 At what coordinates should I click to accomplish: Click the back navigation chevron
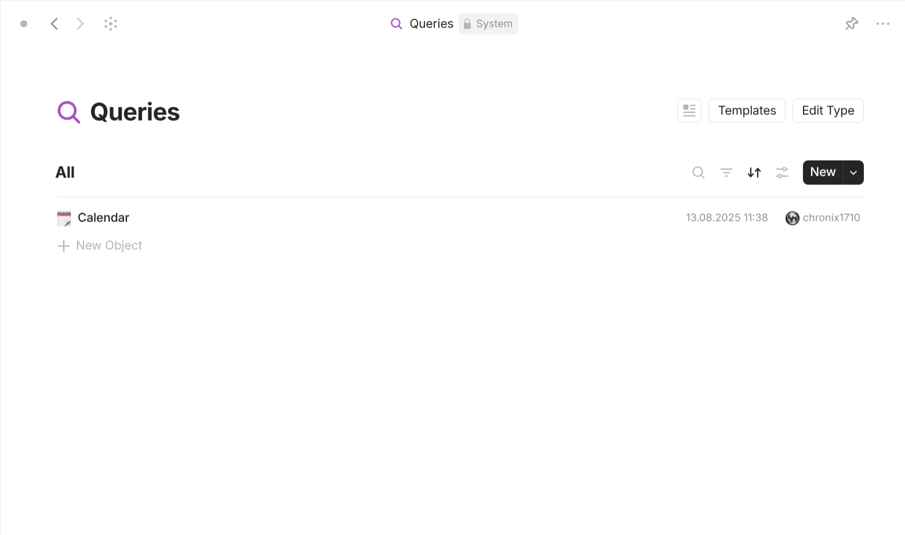coord(54,23)
